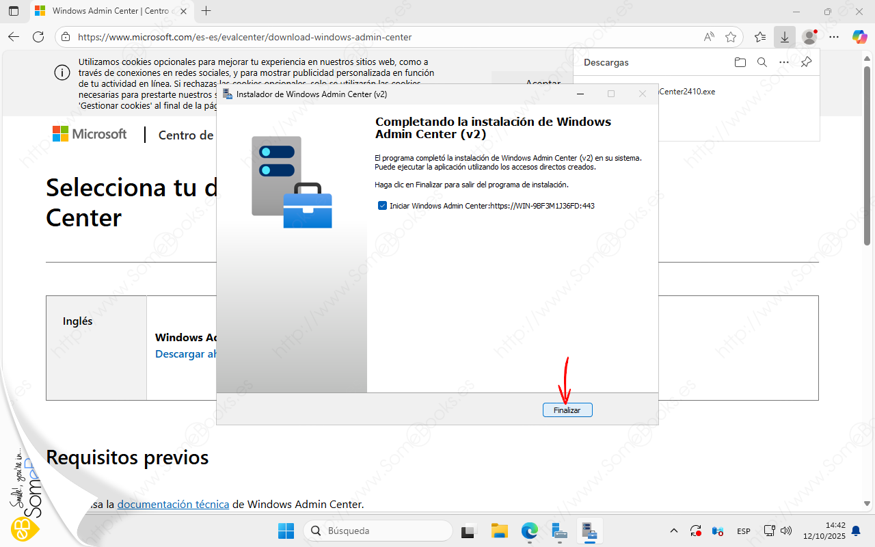Search downloads in Descargas panel

point(762,62)
